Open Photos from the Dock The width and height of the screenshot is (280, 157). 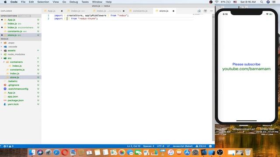pos(122,152)
